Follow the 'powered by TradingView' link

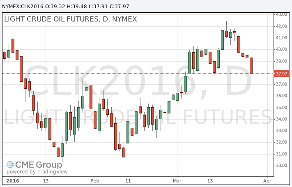coord(37,172)
